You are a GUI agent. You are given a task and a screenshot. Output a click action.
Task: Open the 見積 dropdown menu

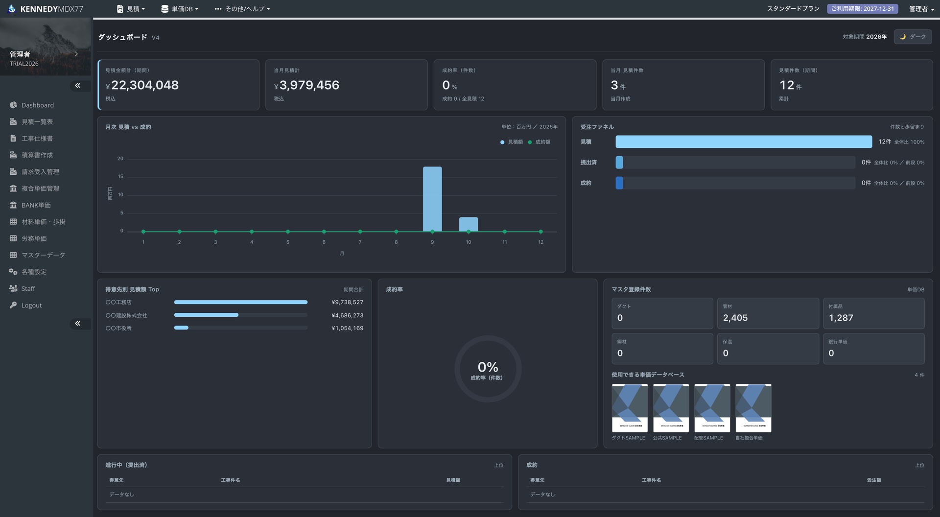pos(131,9)
